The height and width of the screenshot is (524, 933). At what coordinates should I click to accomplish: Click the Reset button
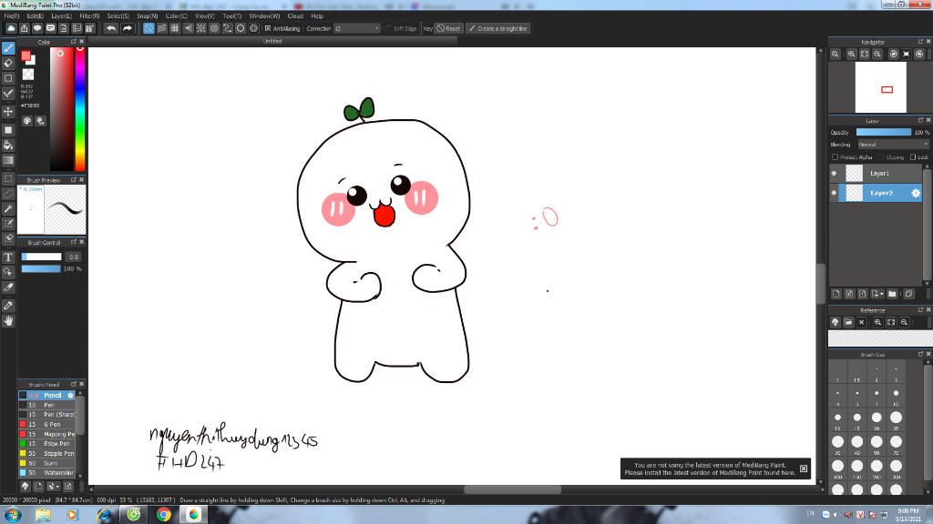coord(448,28)
